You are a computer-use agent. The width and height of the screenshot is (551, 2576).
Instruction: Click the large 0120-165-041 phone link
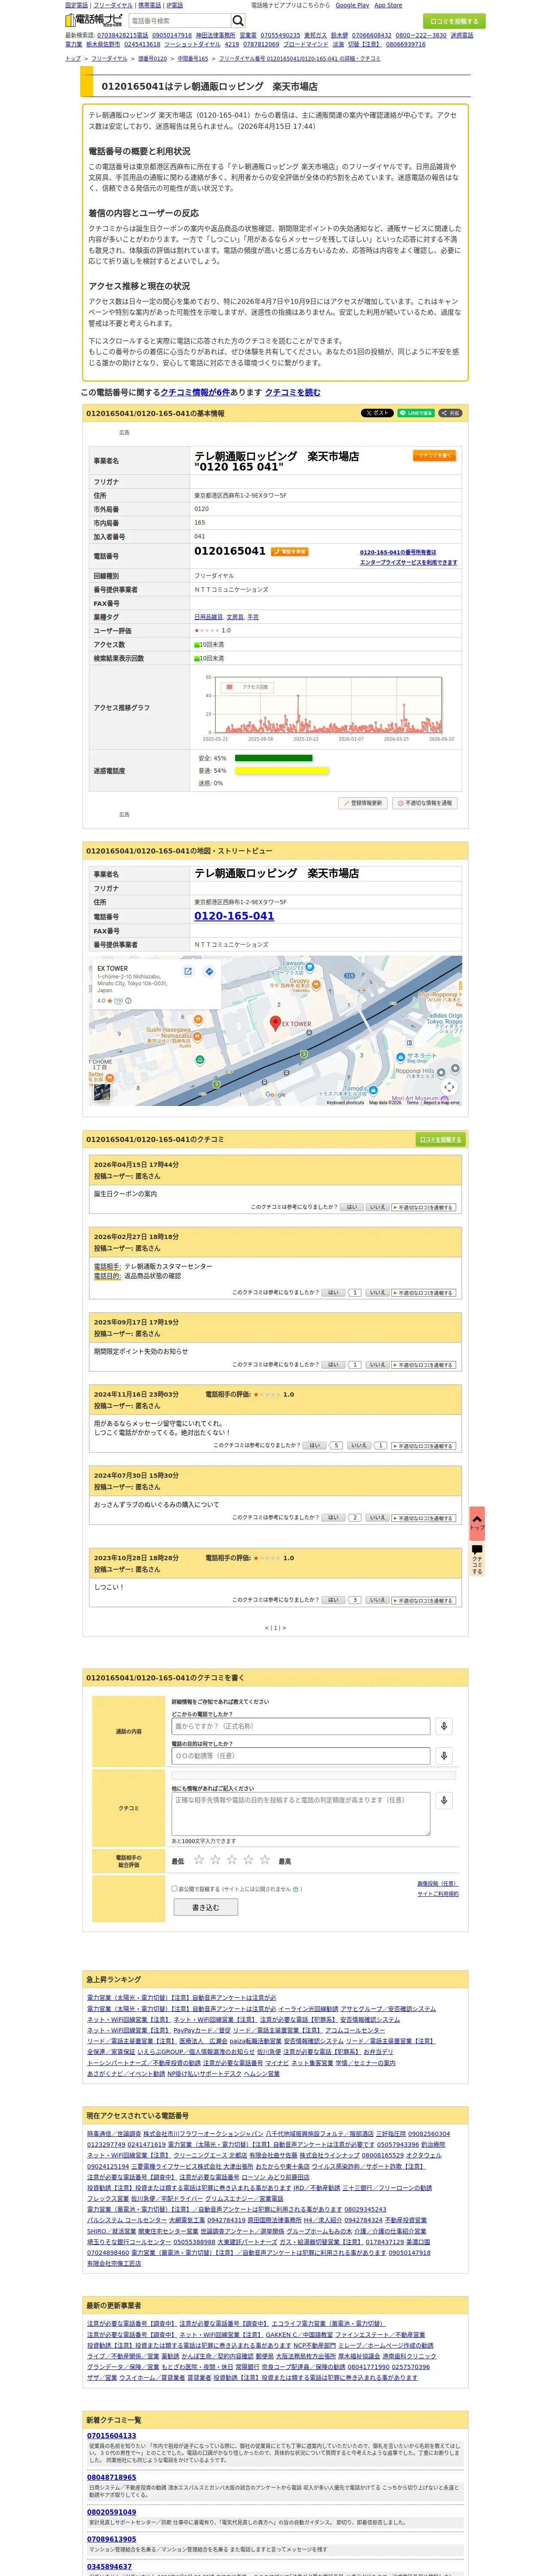[234, 916]
